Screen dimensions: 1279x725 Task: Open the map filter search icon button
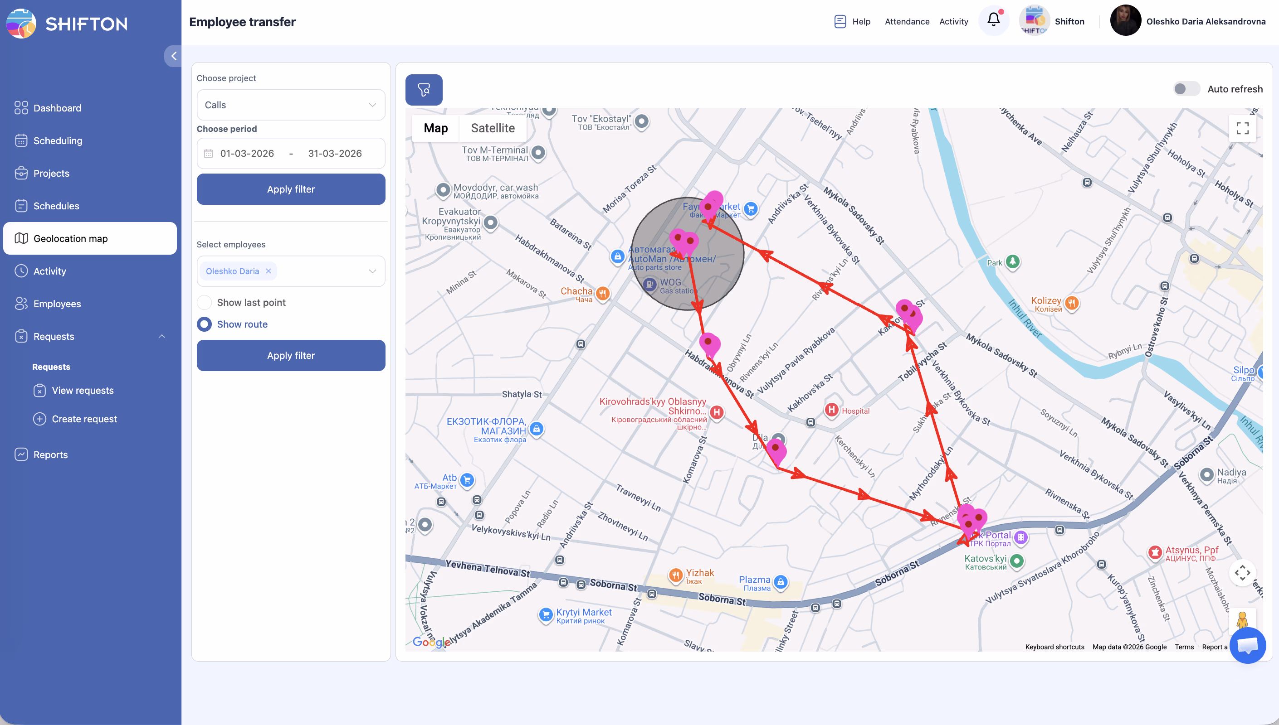(424, 90)
